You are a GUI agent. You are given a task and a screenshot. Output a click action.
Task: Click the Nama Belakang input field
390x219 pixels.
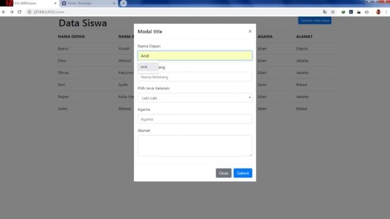(x=195, y=77)
